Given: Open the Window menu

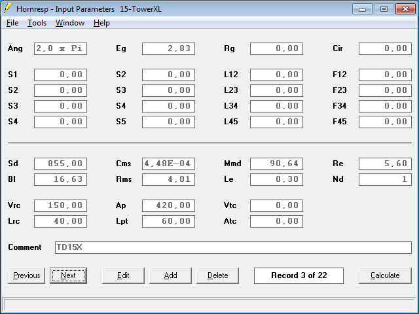Looking at the screenshot, I should click(x=70, y=23).
